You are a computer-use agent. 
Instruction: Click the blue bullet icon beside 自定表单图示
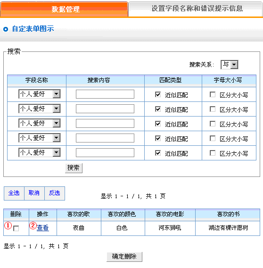pos(6,29)
